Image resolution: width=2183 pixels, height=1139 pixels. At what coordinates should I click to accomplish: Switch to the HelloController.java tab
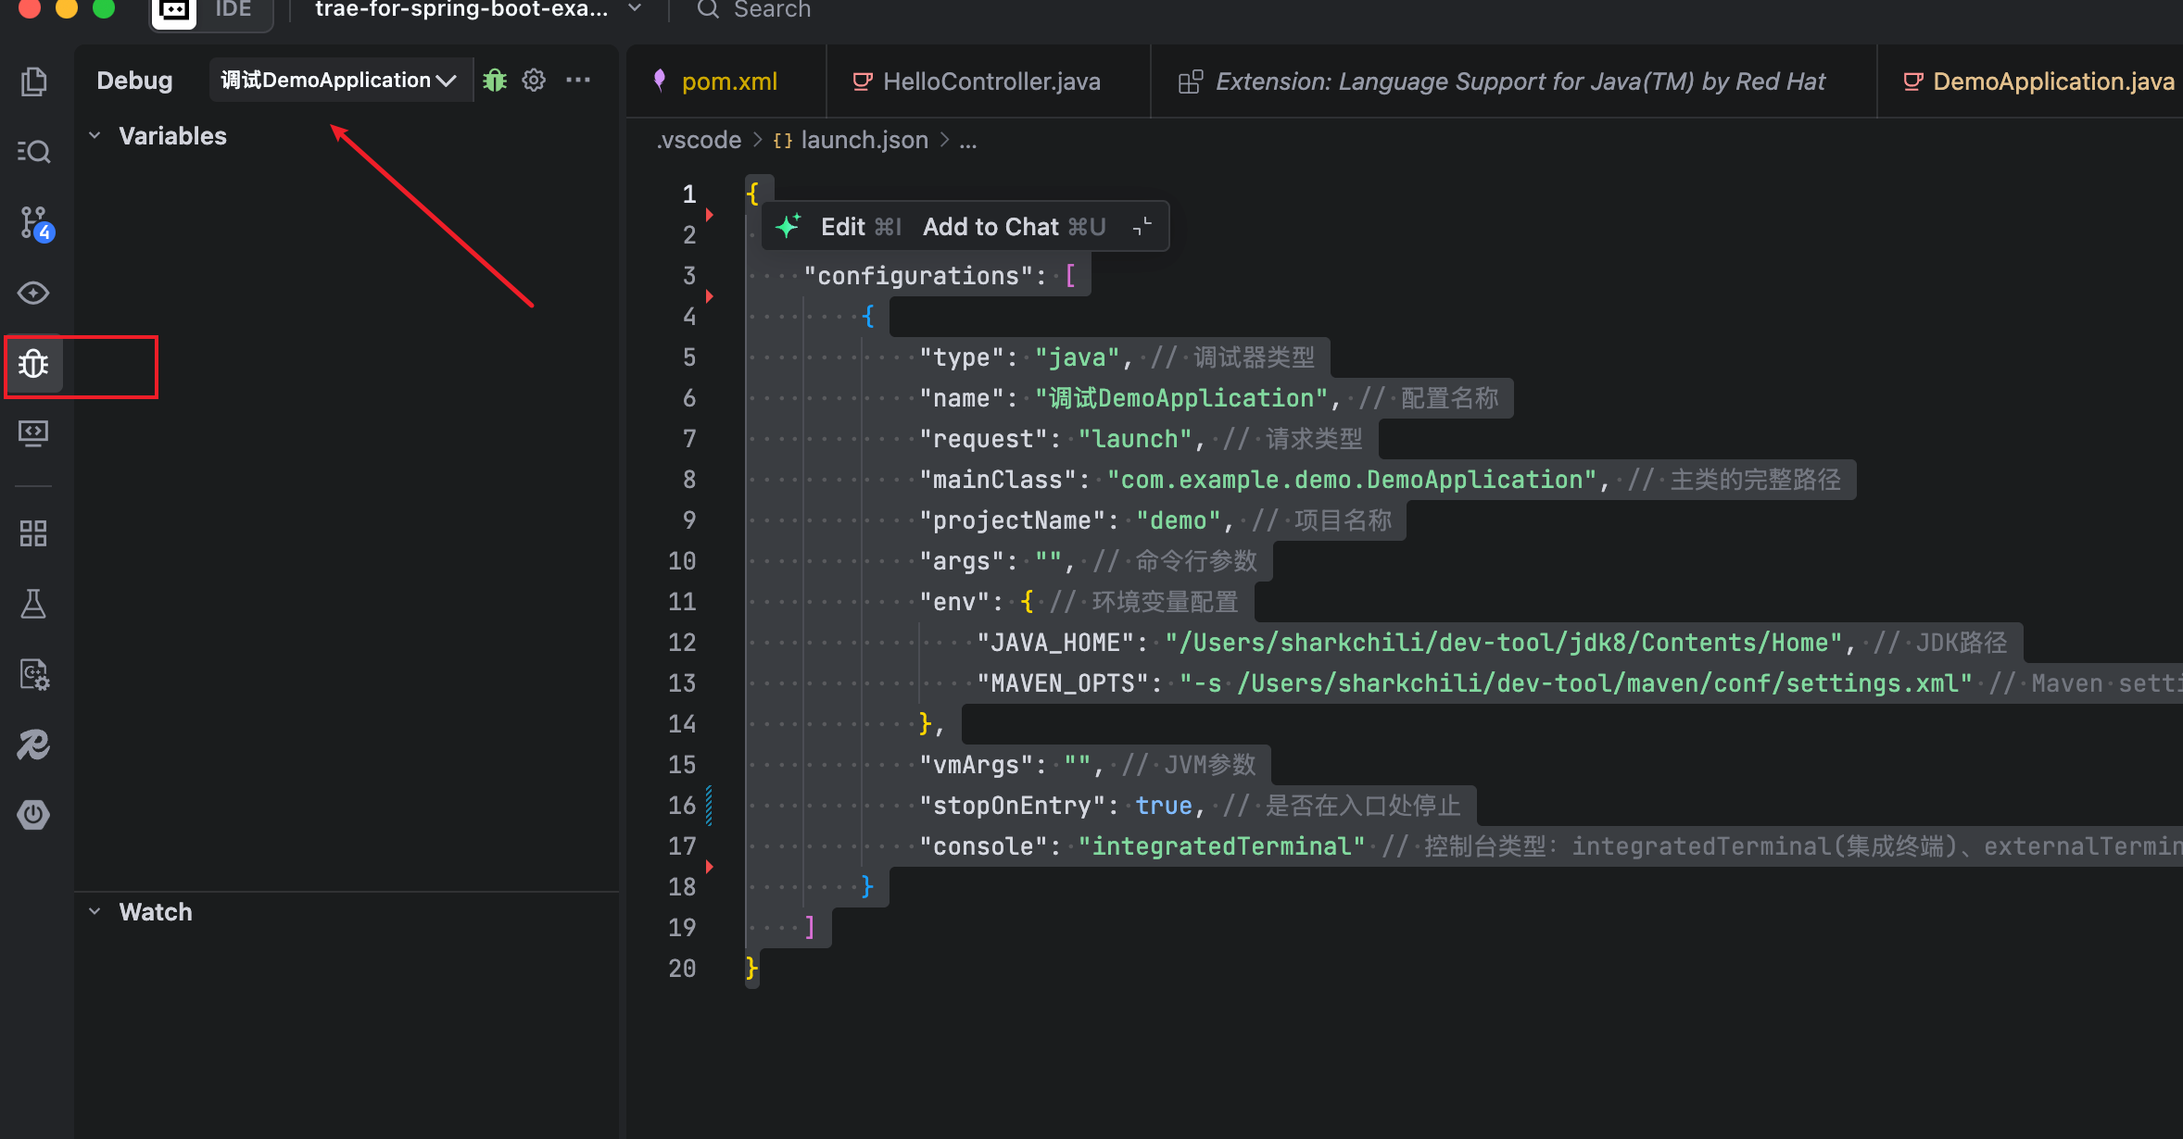pos(991,81)
